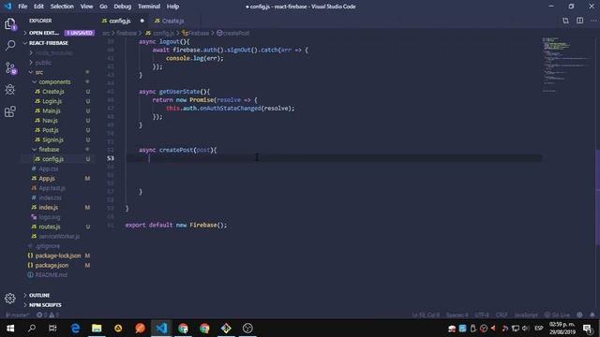Open the Source Control view
Image resolution: width=600 pixels, height=337 pixels.
(x=10, y=68)
